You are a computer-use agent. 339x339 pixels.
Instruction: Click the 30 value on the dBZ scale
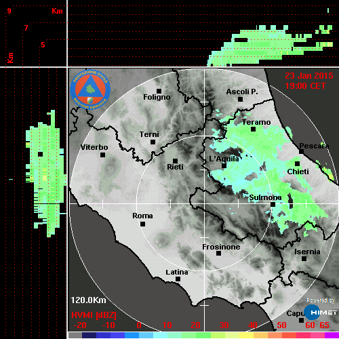[224, 325]
